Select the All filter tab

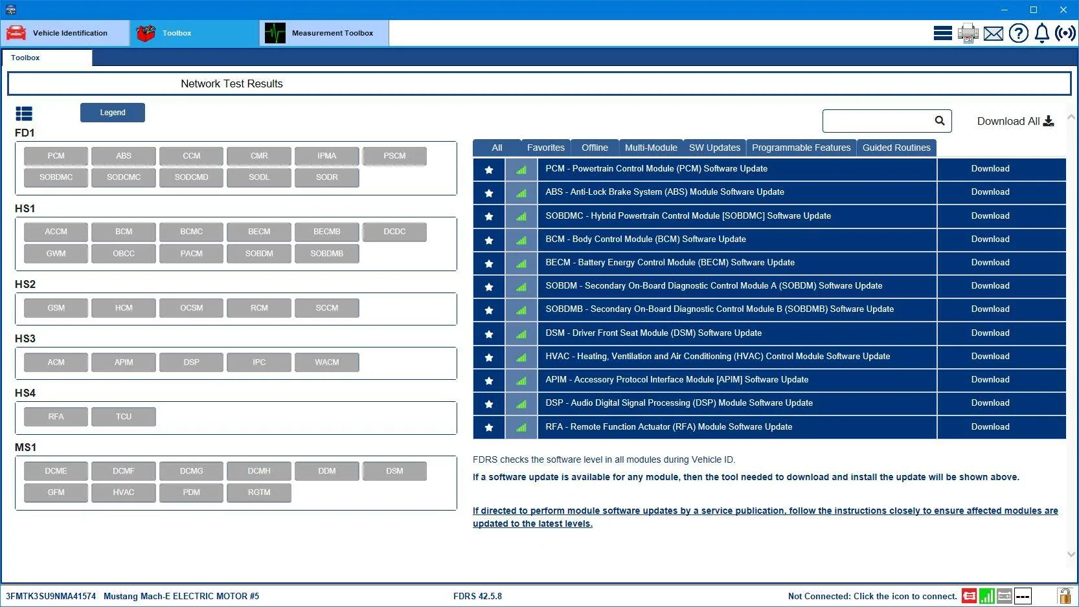497,148
